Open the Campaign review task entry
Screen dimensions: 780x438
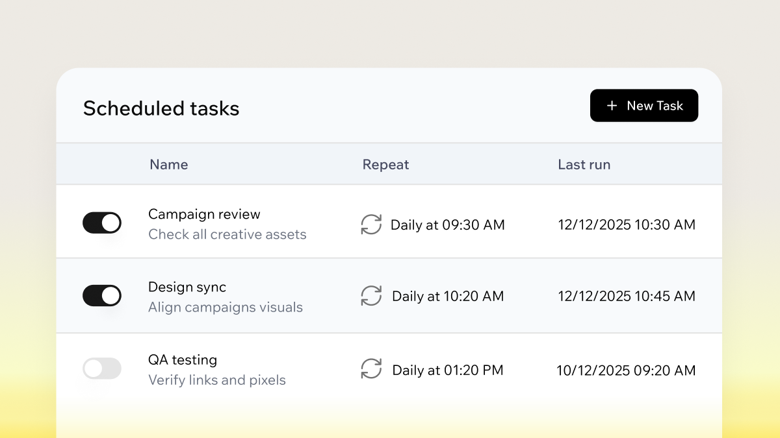204,214
